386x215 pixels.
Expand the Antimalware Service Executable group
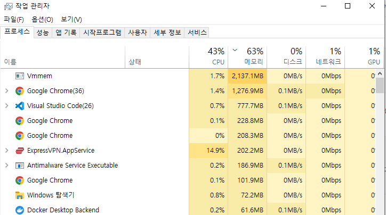(7, 166)
